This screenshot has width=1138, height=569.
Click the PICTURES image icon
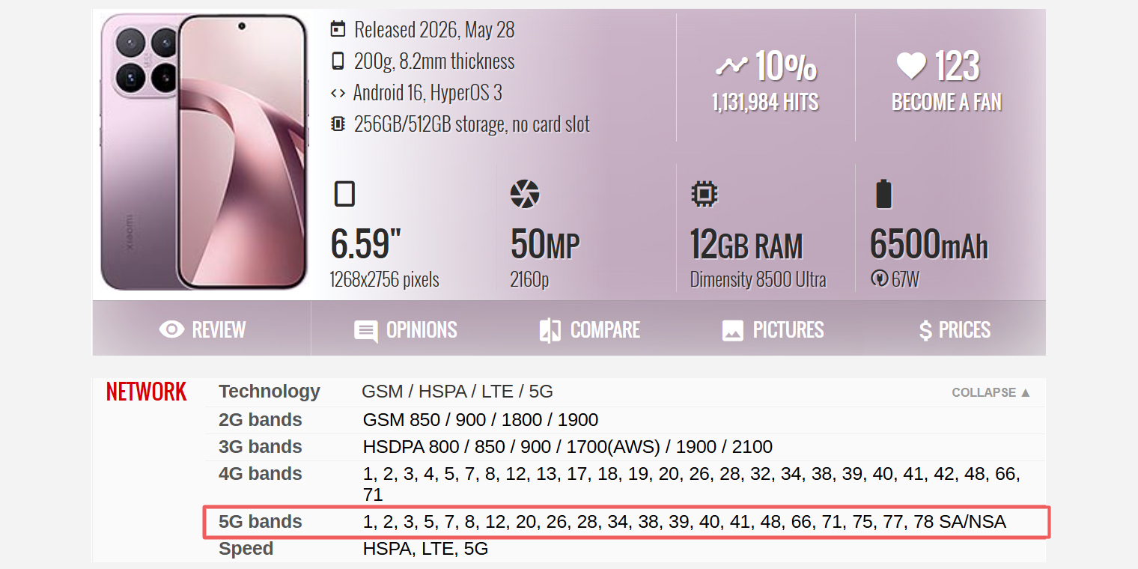coord(732,330)
